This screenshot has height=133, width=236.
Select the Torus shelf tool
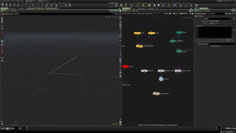point(14,6)
